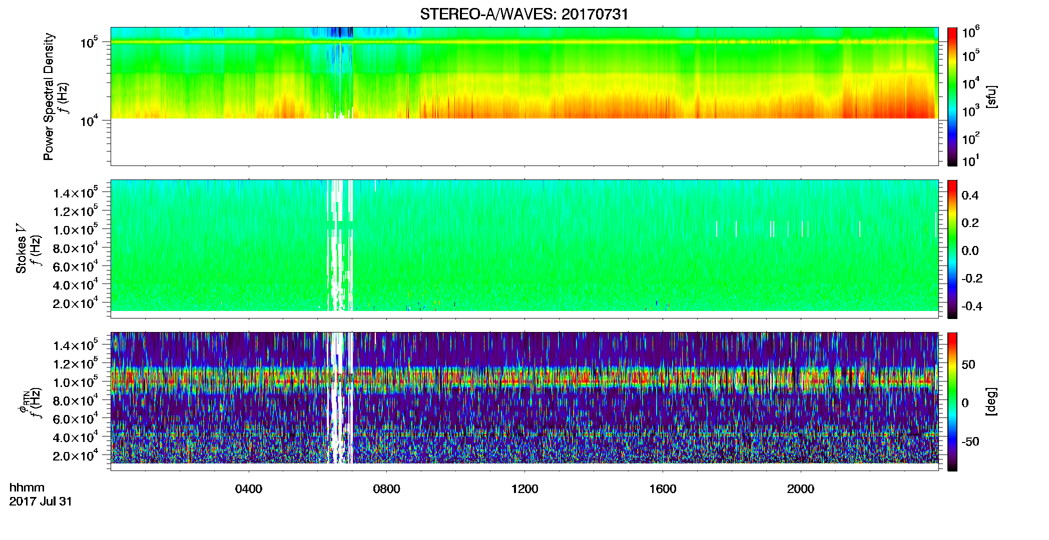1049x540 pixels.
Task: Click the 10^6 label on sfu color scale
Action: 971,31
